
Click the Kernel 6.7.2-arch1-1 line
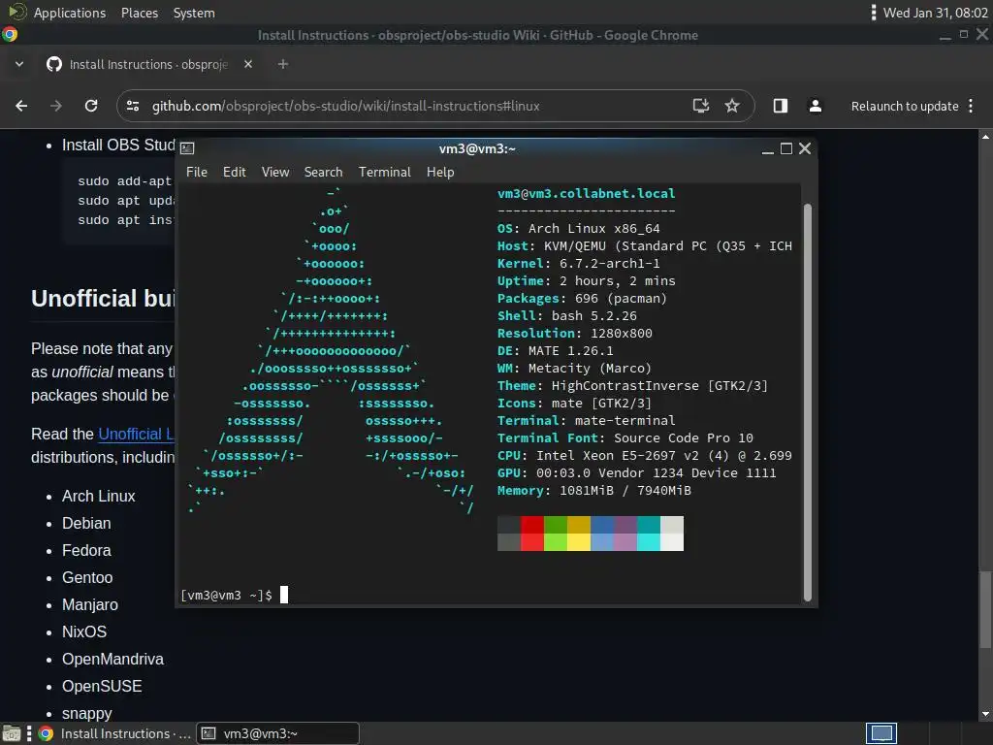(x=578, y=264)
